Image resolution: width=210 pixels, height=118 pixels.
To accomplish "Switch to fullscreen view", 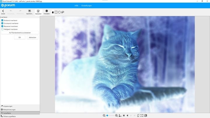I will pyautogui.click(x=142, y=116).
